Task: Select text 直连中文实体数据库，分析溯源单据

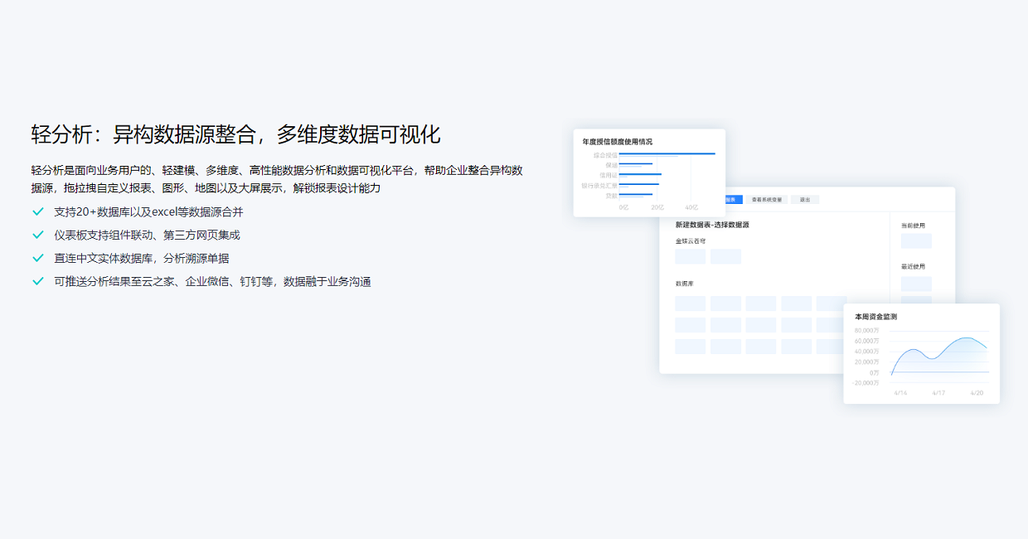Action: pyautogui.click(x=141, y=258)
